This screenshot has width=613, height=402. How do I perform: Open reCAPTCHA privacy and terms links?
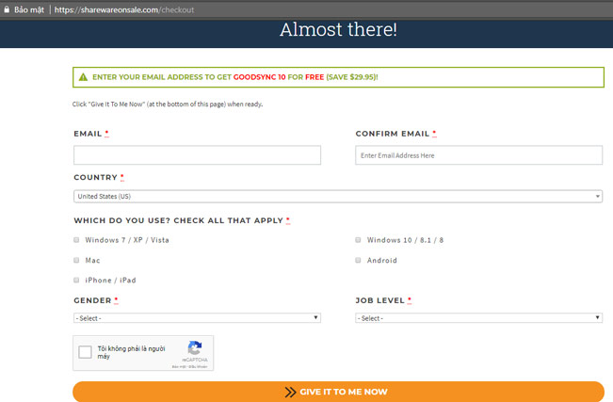click(189, 367)
